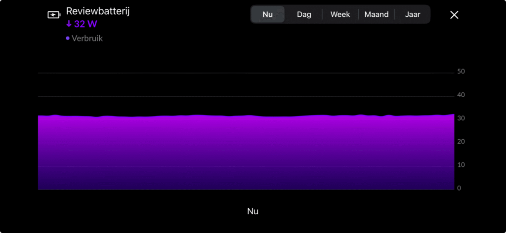
Task: Click the 0 label on the y-axis
Action: coord(460,188)
